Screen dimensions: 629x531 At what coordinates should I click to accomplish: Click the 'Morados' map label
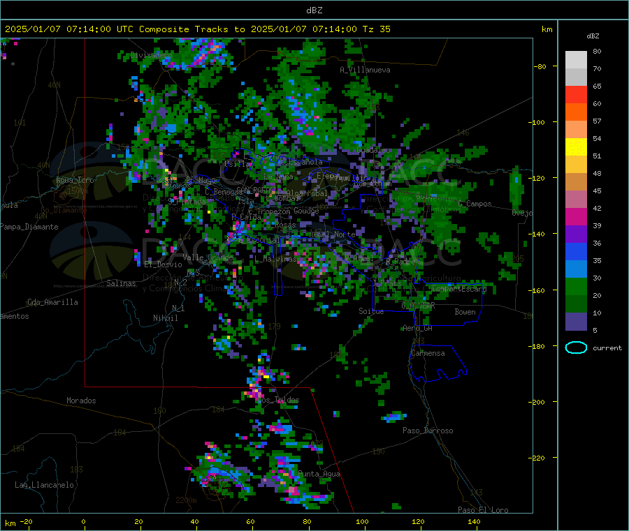tap(81, 401)
